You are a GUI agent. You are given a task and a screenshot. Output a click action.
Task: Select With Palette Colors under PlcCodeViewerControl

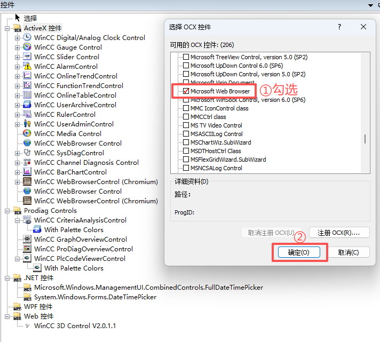pos(74,268)
